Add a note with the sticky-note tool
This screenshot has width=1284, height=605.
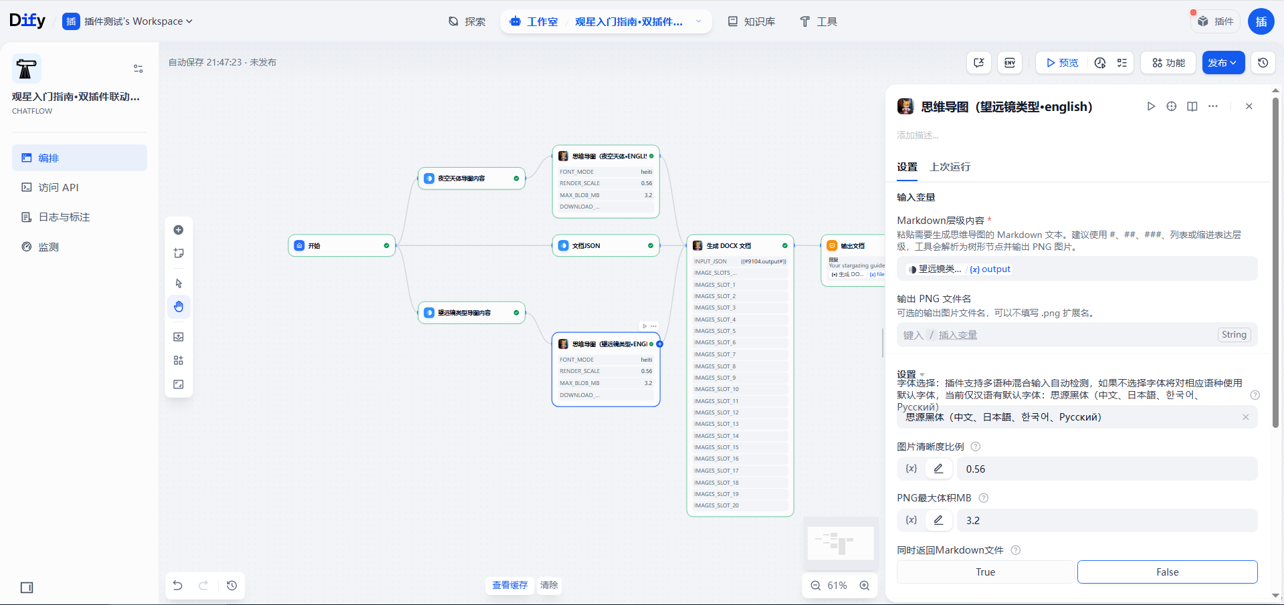[x=179, y=253]
